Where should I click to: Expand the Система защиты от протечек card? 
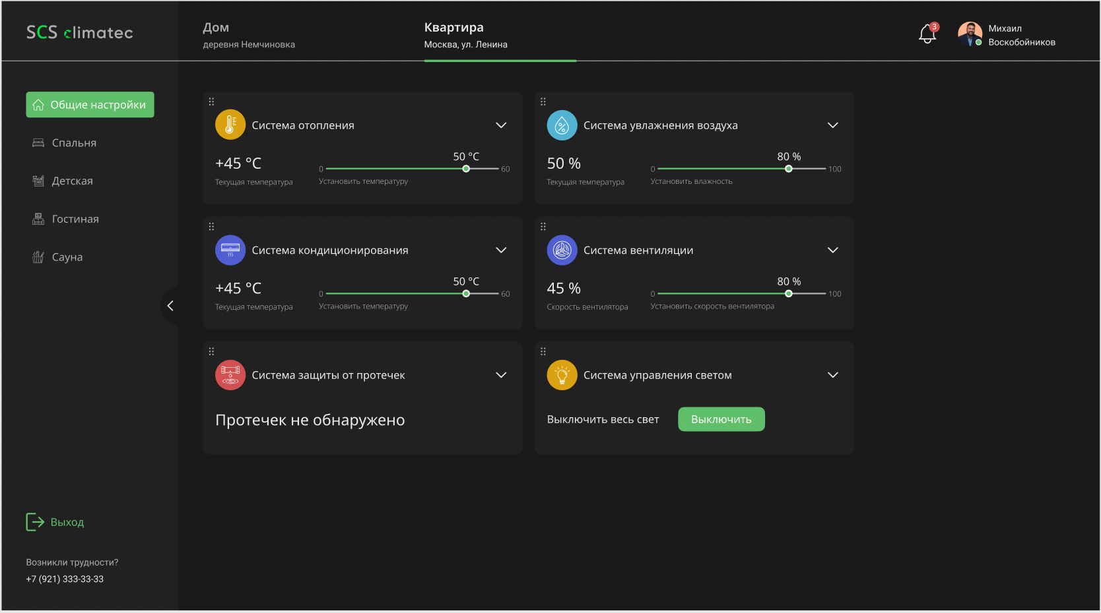501,375
